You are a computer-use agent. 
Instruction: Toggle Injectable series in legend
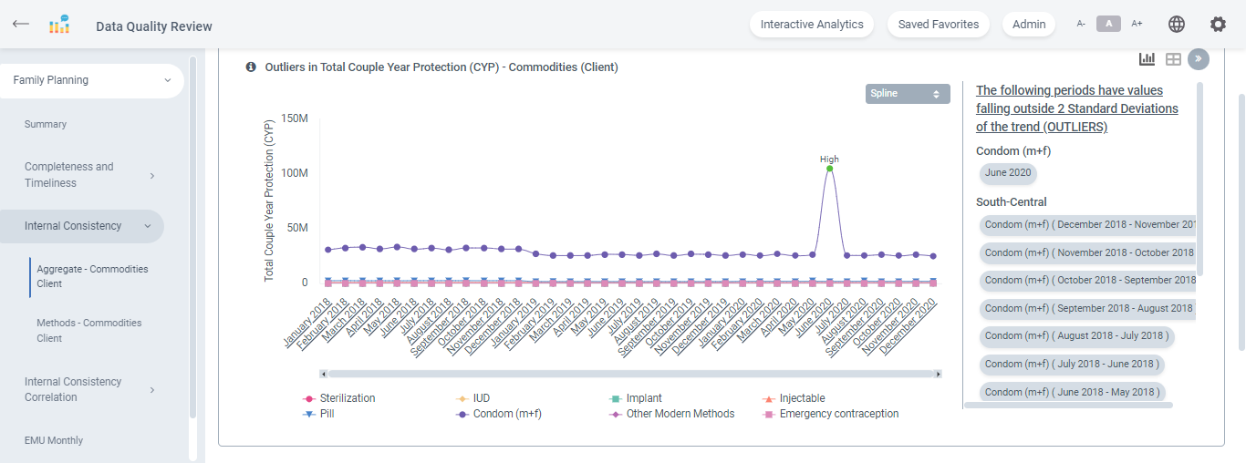point(794,398)
